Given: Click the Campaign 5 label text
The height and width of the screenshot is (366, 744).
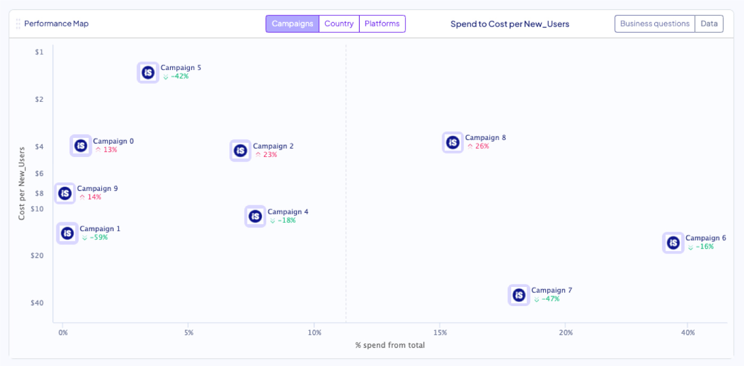Looking at the screenshot, I should tap(181, 68).
